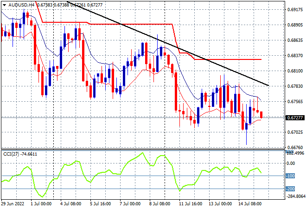Click the last red candle at current price
This screenshot has height=209, width=306.
[261, 115]
